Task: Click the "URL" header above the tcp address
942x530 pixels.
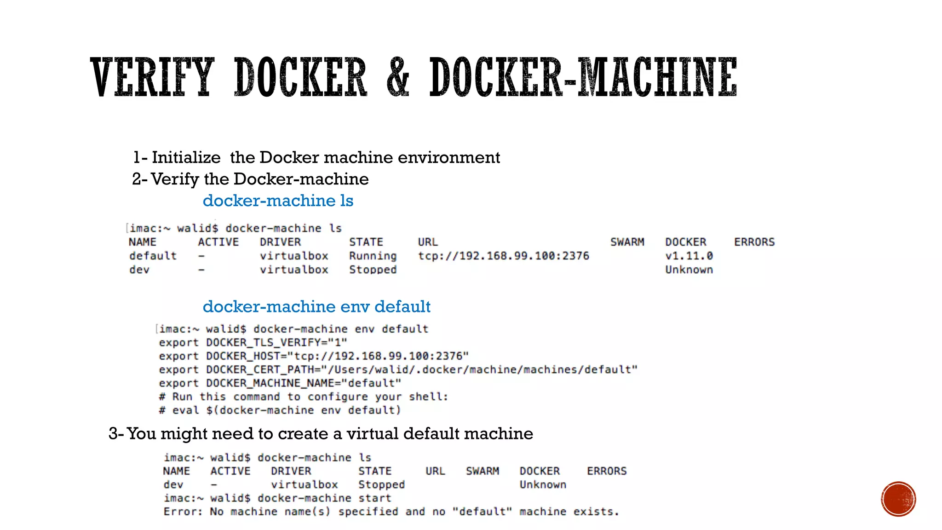Action: [428, 242]
